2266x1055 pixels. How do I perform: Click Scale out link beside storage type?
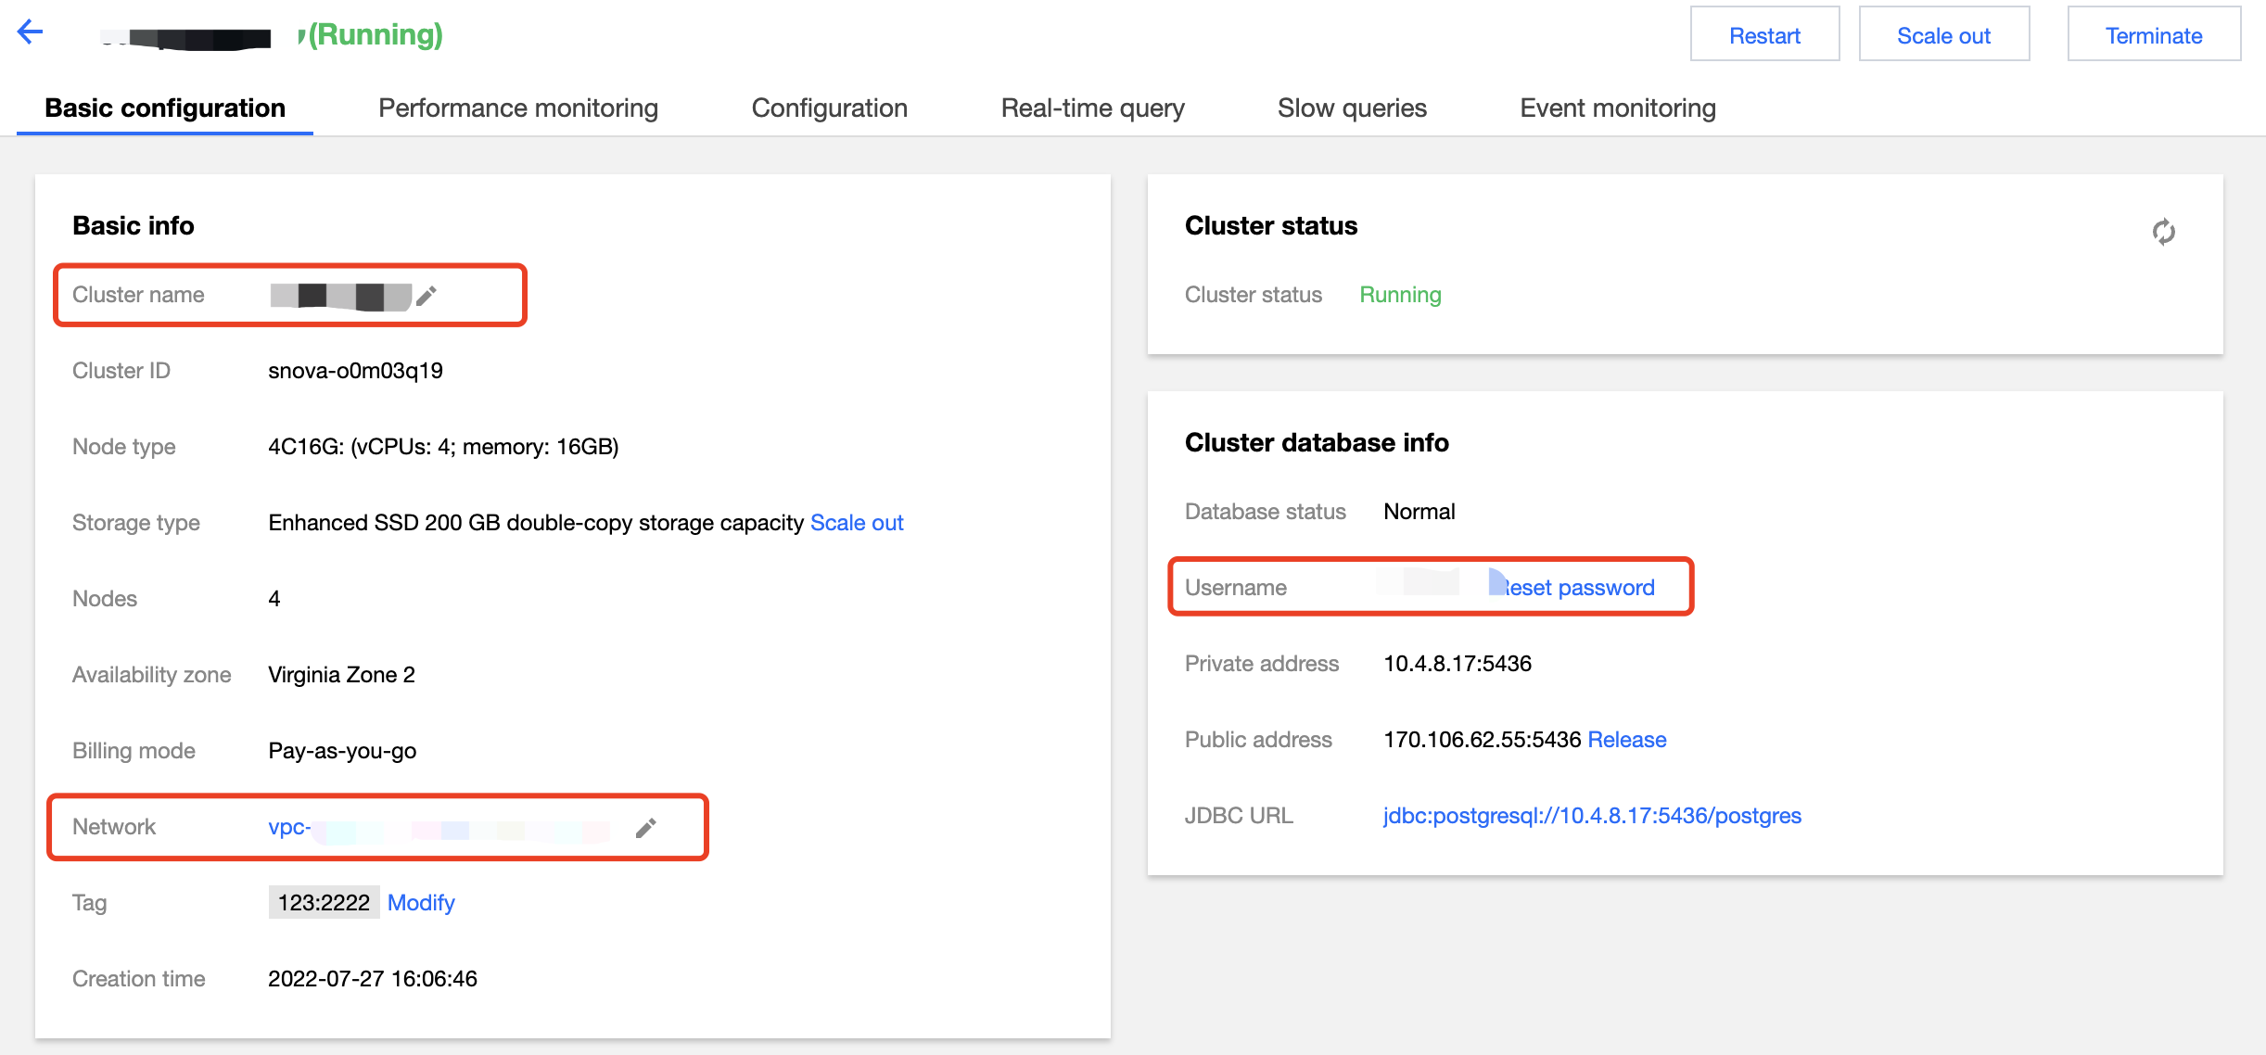point(856,523)
